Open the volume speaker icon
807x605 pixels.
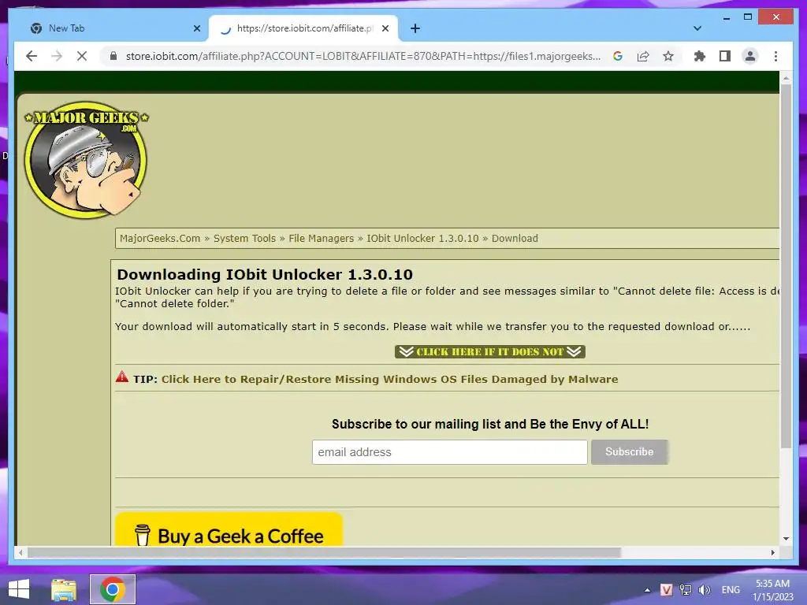coord(704,589)
